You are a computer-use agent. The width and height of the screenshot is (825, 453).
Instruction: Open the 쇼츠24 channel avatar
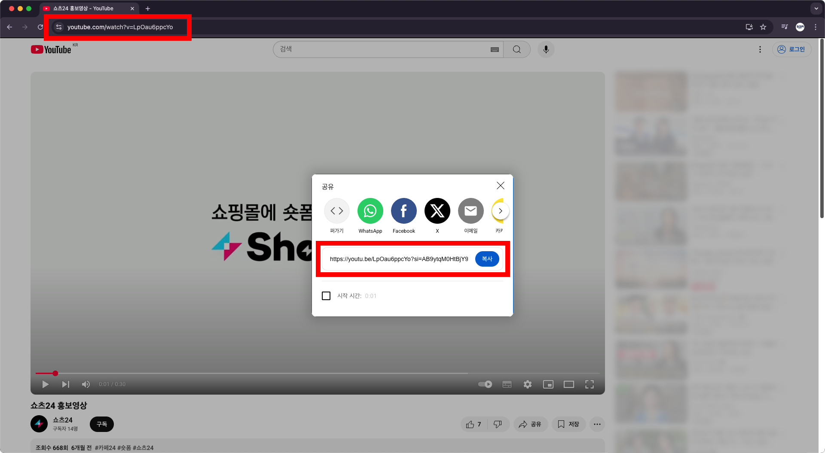point(39,424)
